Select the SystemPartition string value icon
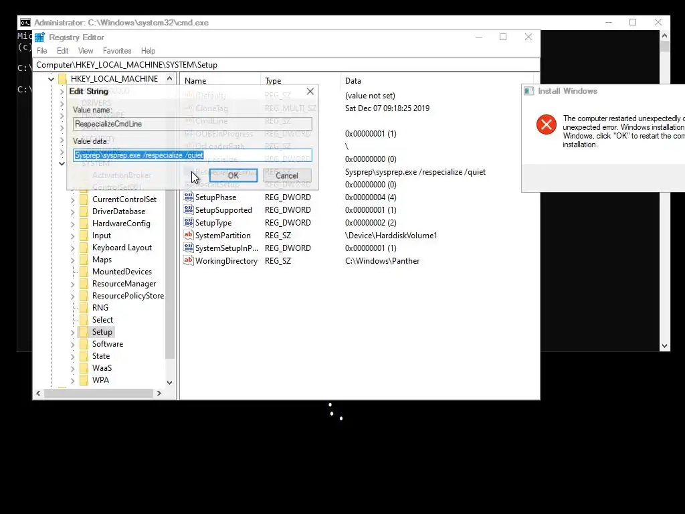Viewport: 685px width, 514px height. [188, 235]
